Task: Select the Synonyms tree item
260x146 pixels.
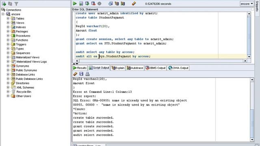Action: pyautogui.click(x=22, y=66)
